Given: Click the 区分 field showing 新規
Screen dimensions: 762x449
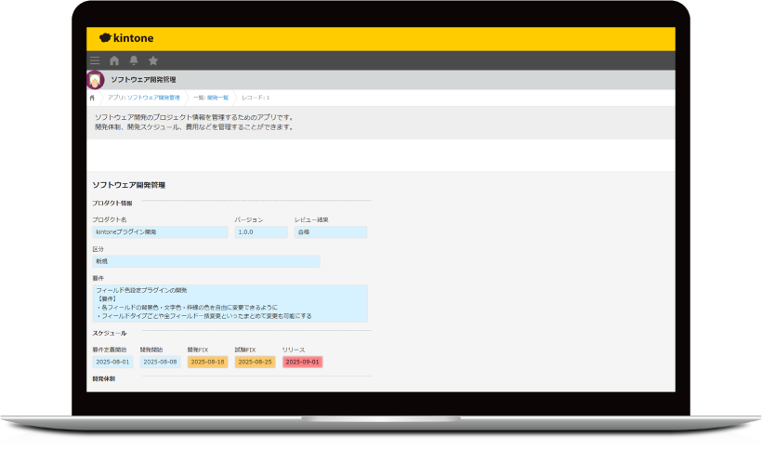Looking at the screenshot, I should [x=205, y=262].
